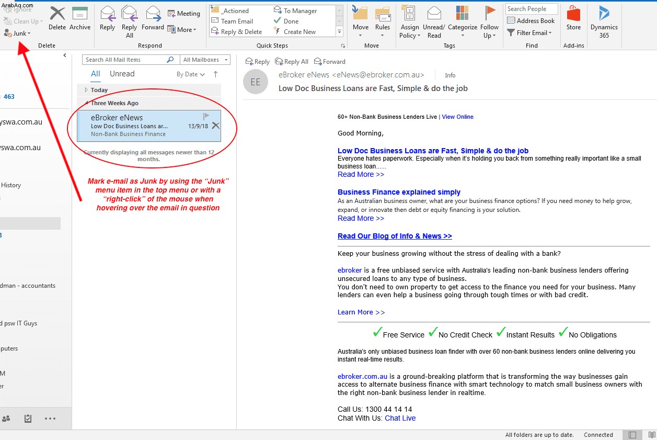657x440 pixels.
Task: Open Low Doc Business Loans link
Action: [x=433, y=151]
